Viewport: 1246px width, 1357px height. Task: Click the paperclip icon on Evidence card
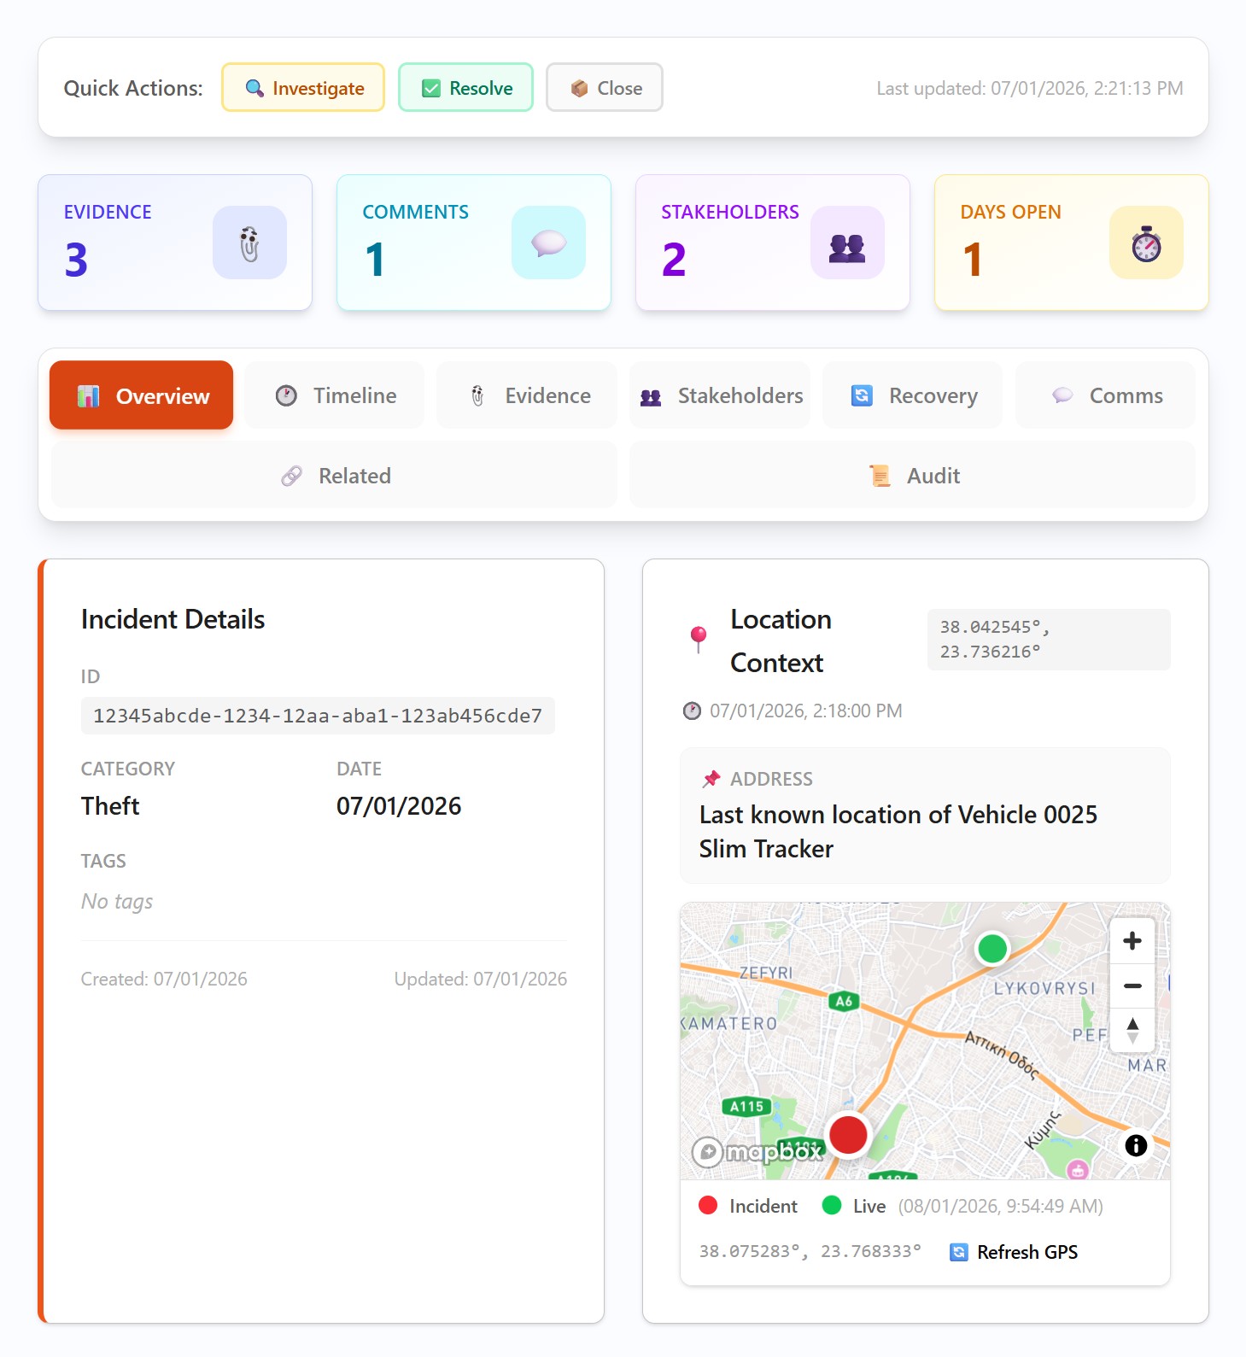249,243
